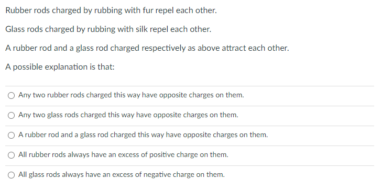The image size is (382, 190).
Task: Click answer label about excess of negative charge
Action: (122, 175)
